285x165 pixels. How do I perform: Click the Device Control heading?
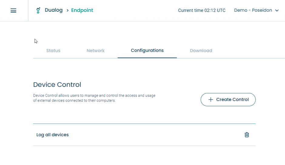57,85
